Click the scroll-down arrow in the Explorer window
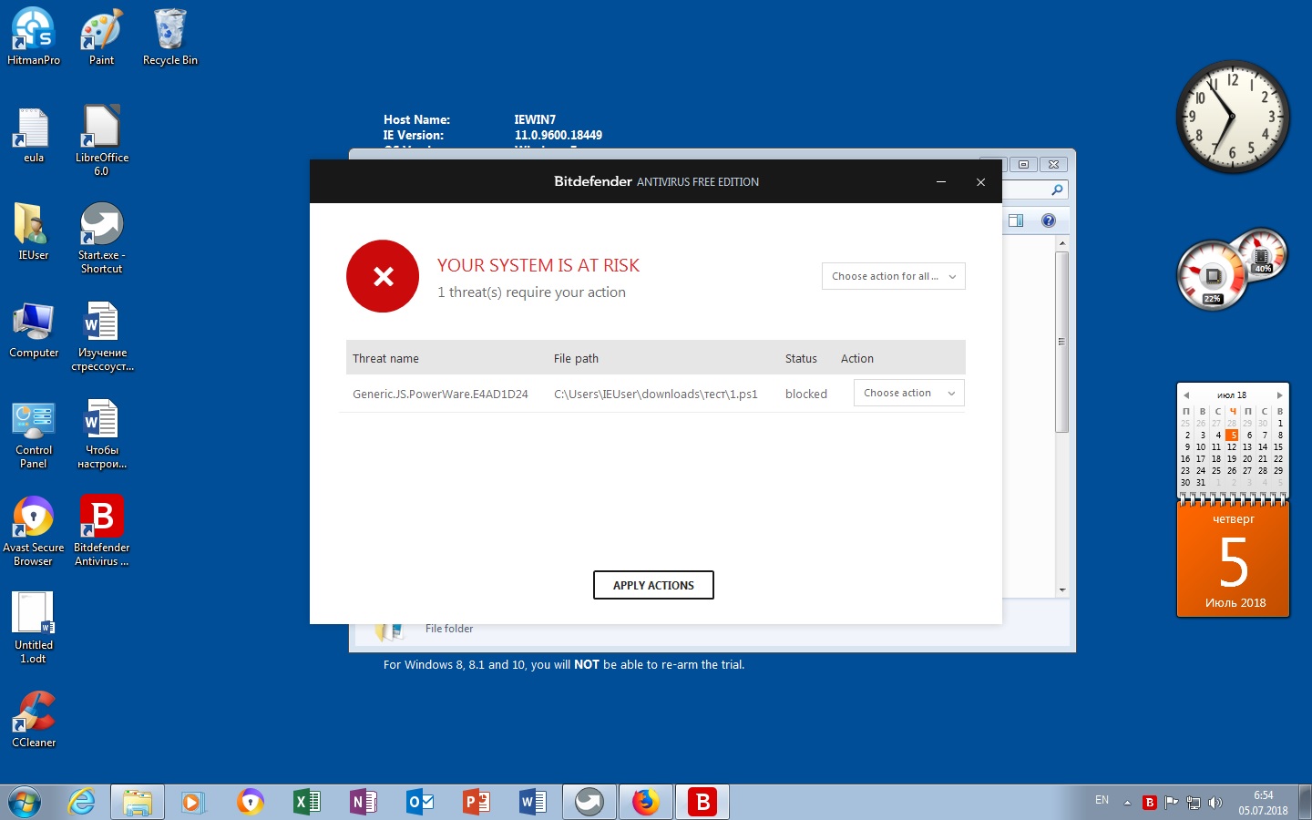Viewport: 1312px width, 820px height. (1061, 590)
